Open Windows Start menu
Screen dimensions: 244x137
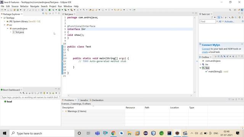(x=5, y=133)
